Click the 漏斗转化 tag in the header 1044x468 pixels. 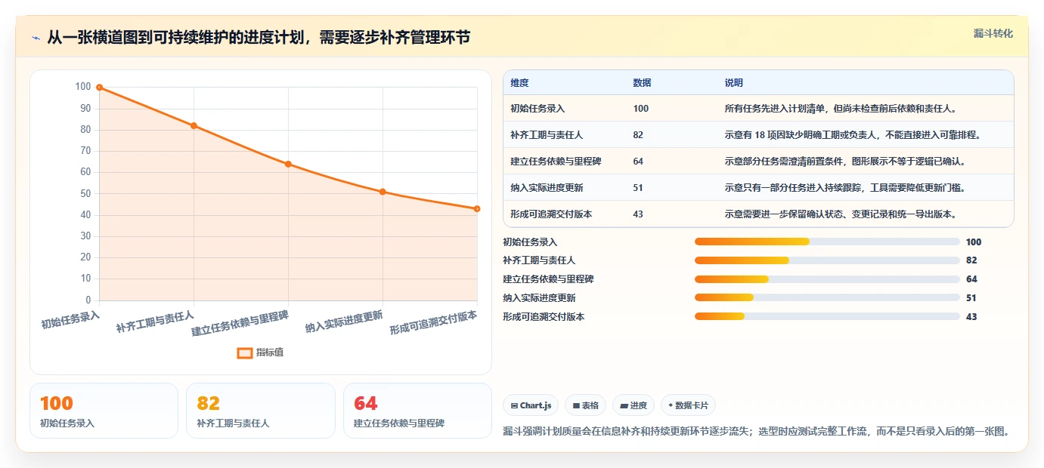[993, 33]
